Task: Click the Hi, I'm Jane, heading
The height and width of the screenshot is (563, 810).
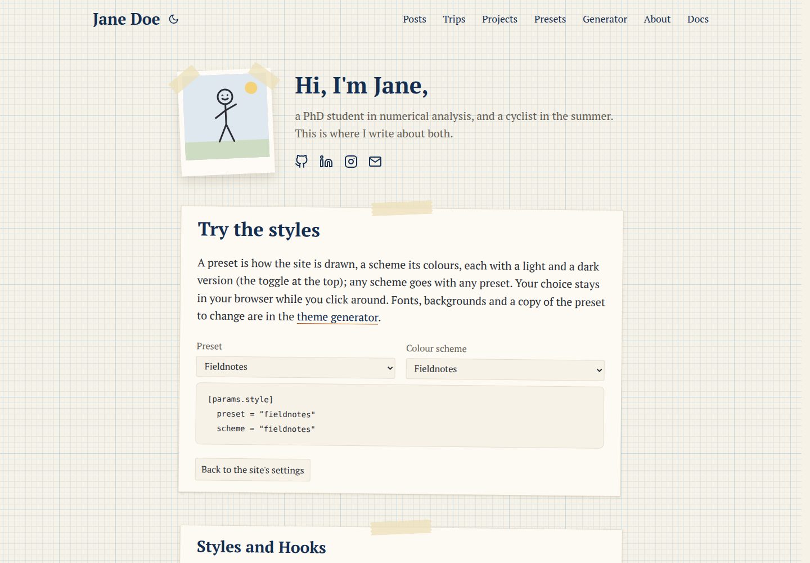Action: tap(362, 86)
